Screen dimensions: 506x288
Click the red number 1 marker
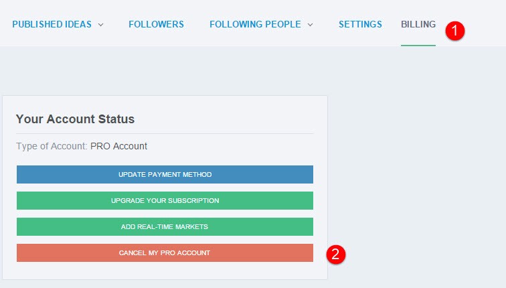tap(455, 31)
